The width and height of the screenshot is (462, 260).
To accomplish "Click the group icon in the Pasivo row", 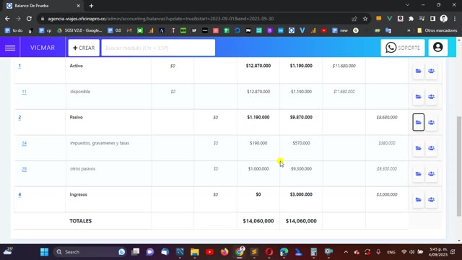I will pos(431,122).
